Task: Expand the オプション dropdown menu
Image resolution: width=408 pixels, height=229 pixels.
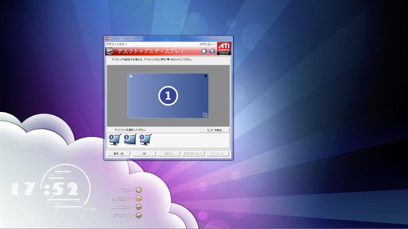Action: coord(207,44)
